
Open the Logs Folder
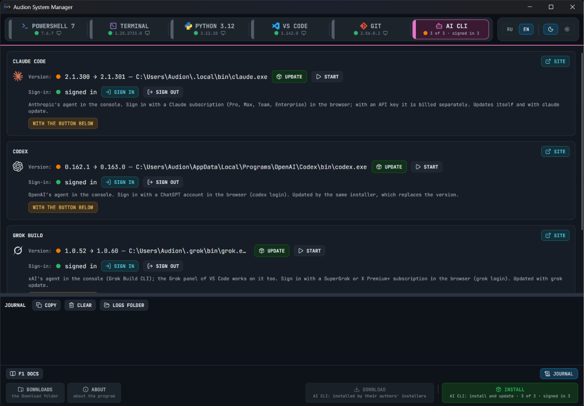point(124,305)
